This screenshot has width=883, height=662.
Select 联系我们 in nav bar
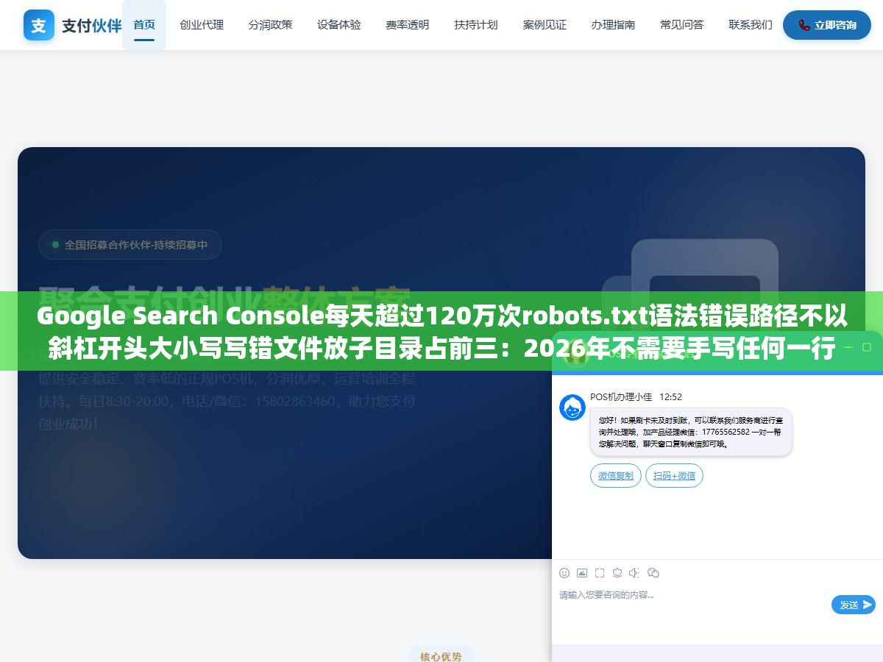751,25
